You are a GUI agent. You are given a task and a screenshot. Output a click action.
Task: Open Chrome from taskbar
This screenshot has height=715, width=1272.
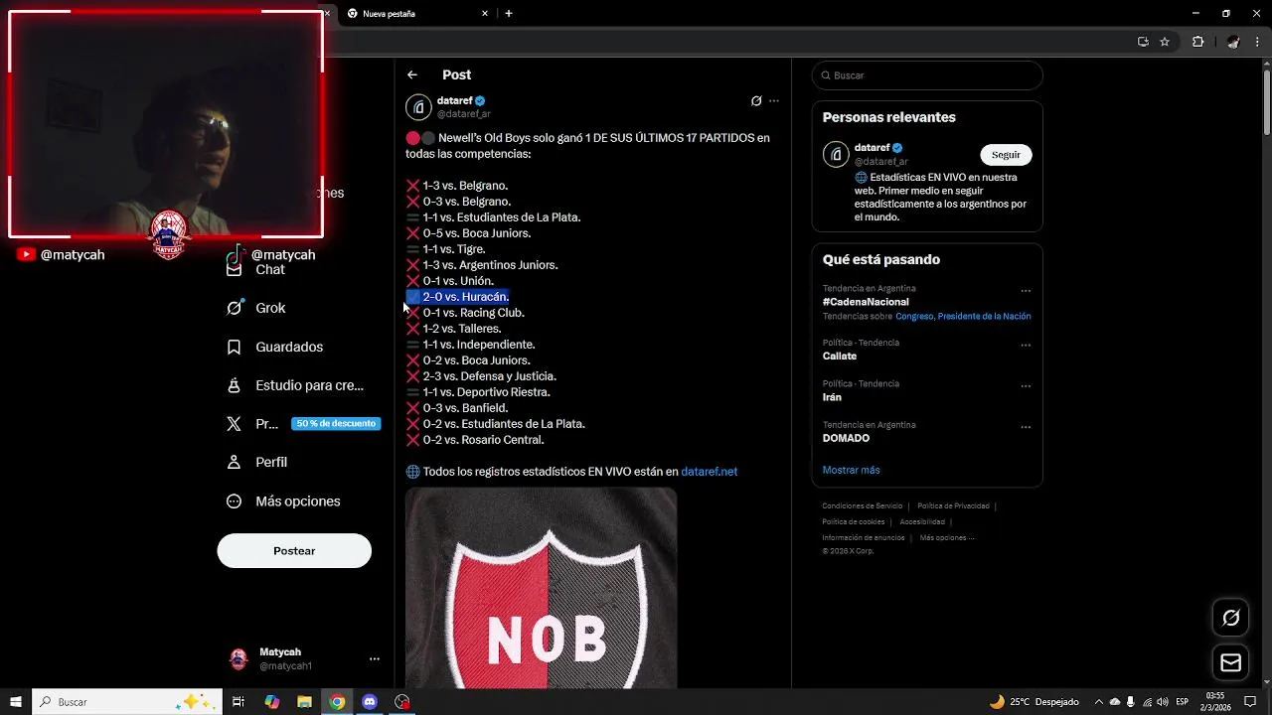click(x=337, y=702)
